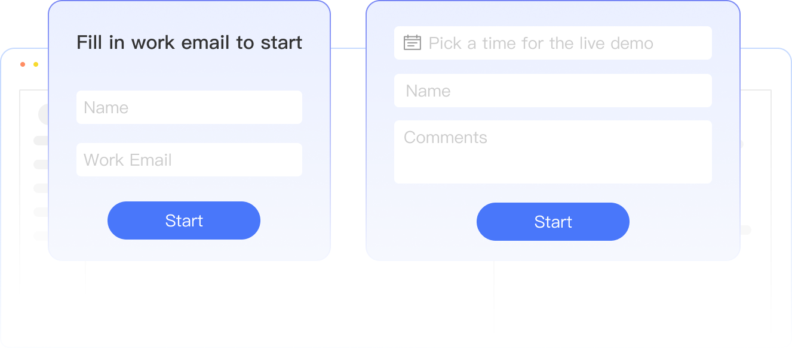Select the second gray placeholder bar in left sidebar

coord(41,164)
